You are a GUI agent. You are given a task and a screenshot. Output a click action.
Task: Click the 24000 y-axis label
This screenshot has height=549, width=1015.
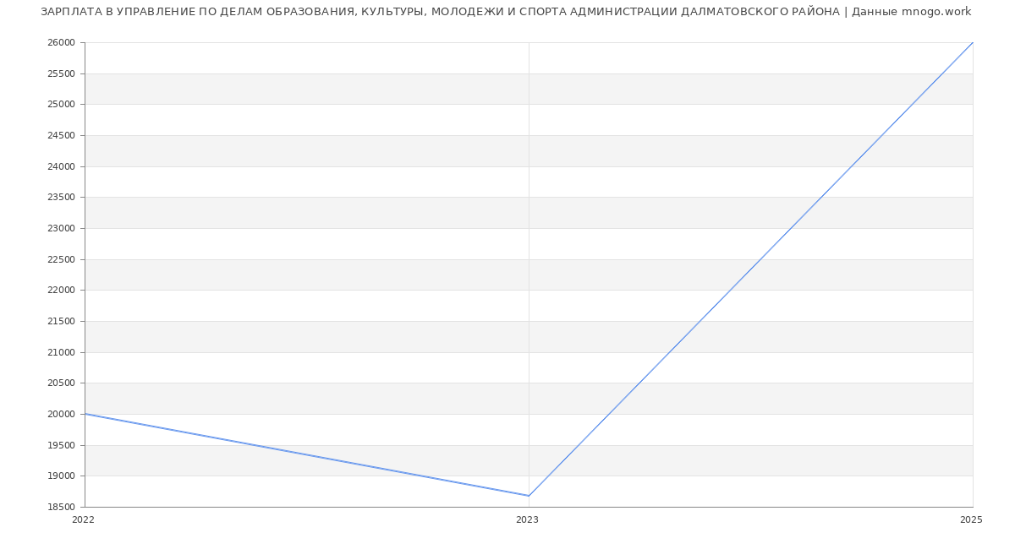[63, 166]
